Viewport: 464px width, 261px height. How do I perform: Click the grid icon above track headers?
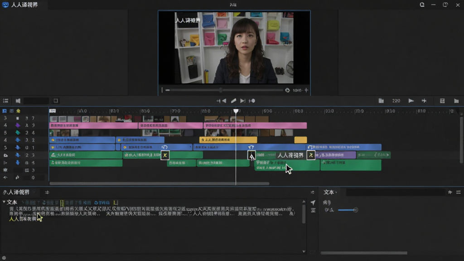point(11,111)
